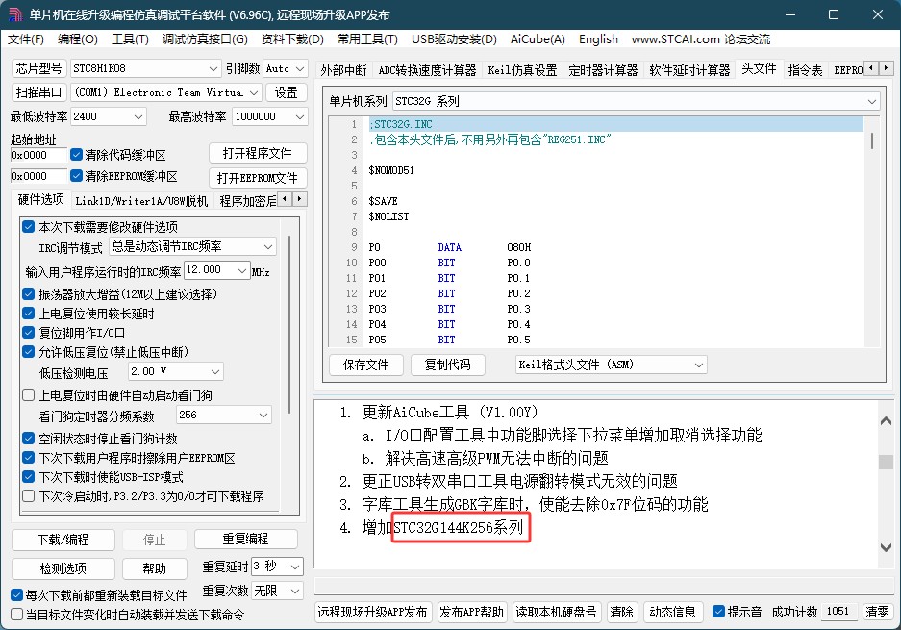Switch to 定时器计算器 tab

point(603,70)
